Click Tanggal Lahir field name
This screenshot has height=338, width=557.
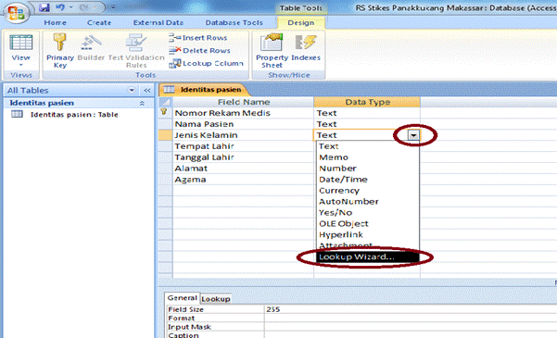click(x=243, y=156)
